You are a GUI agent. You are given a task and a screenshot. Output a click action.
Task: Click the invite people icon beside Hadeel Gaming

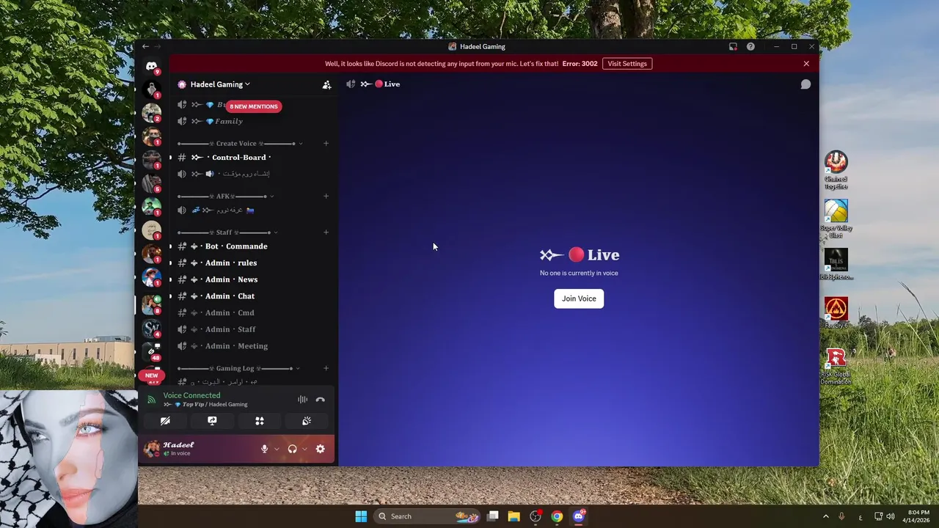click(x=326, y=84)
